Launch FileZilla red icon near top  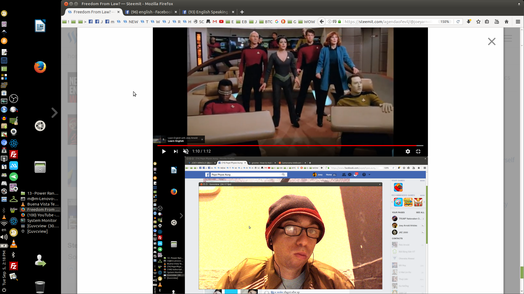14,155
